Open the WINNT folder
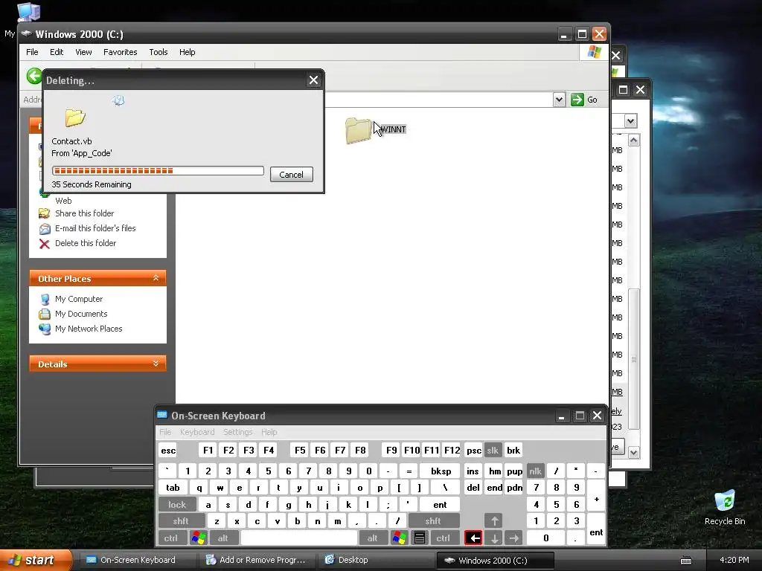The width and height of the screenshot is (762, 571). click(359, 130)
